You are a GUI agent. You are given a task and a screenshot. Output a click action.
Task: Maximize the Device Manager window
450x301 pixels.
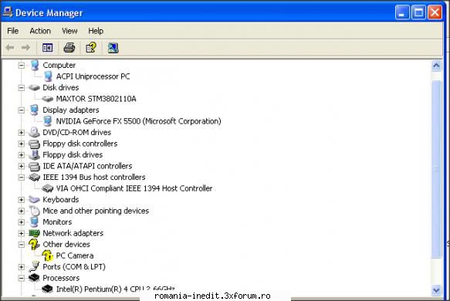(418, 12)
